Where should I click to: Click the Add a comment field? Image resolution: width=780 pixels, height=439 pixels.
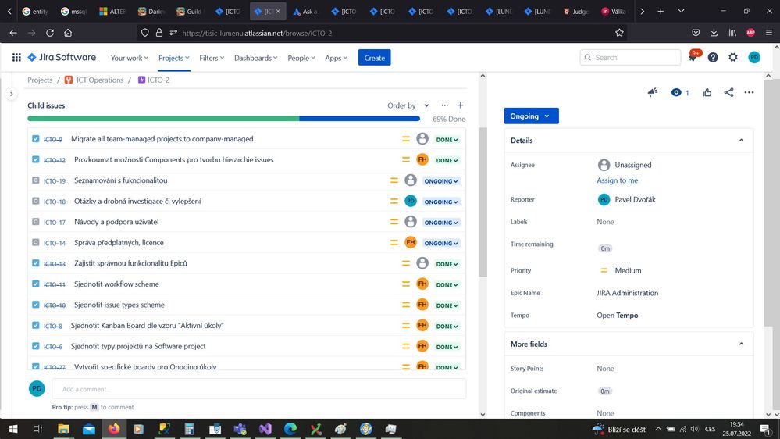(258, 389)
